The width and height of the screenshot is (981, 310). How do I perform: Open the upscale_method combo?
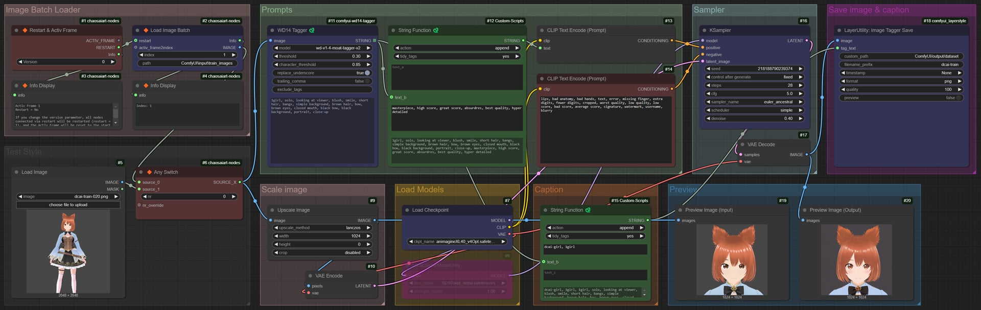[x=322, y=228]
